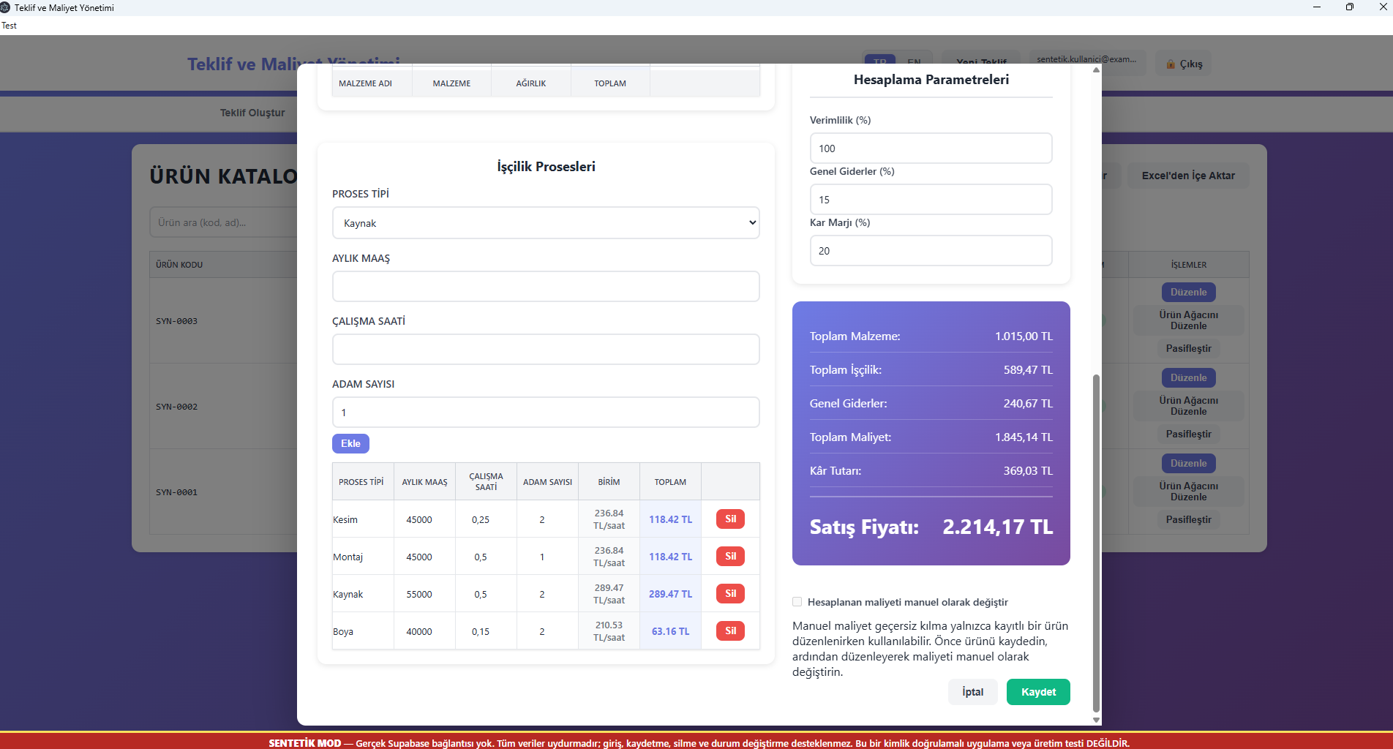Remove the Boya process row

(730, 631)
